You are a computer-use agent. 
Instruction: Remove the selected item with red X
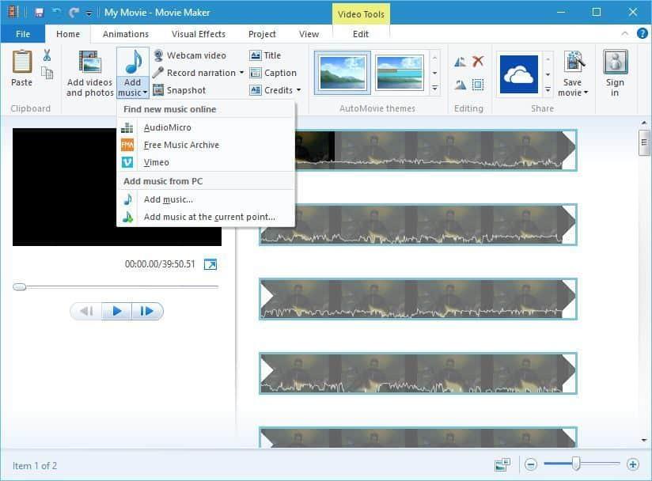pos(478,62)
